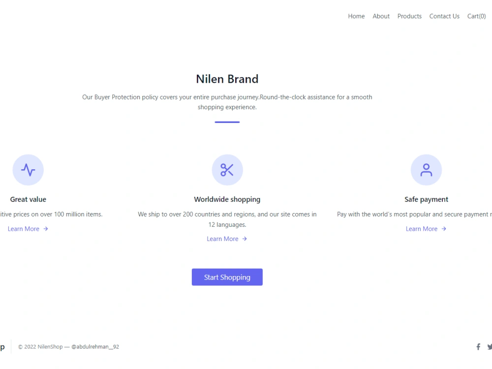Browse the Products section in the navbar
Screen dimensions: 492x369
[409, 16]
